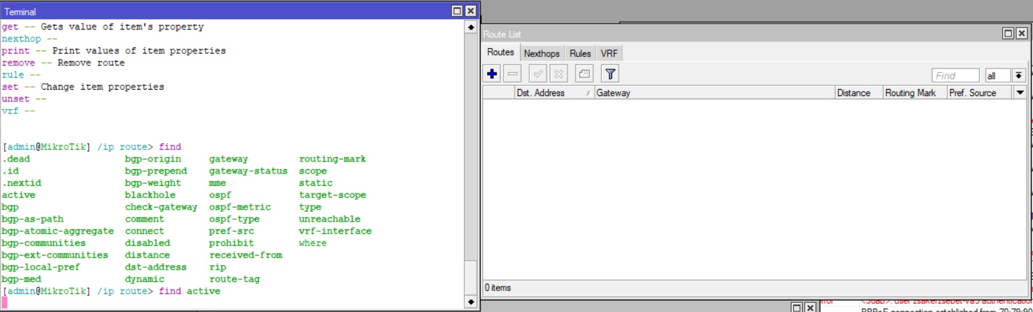Click 'bgp-atomic-aggregate' in terminal output
The width and height of the screenshot is (1033, 312).
(x=58, y=231)
